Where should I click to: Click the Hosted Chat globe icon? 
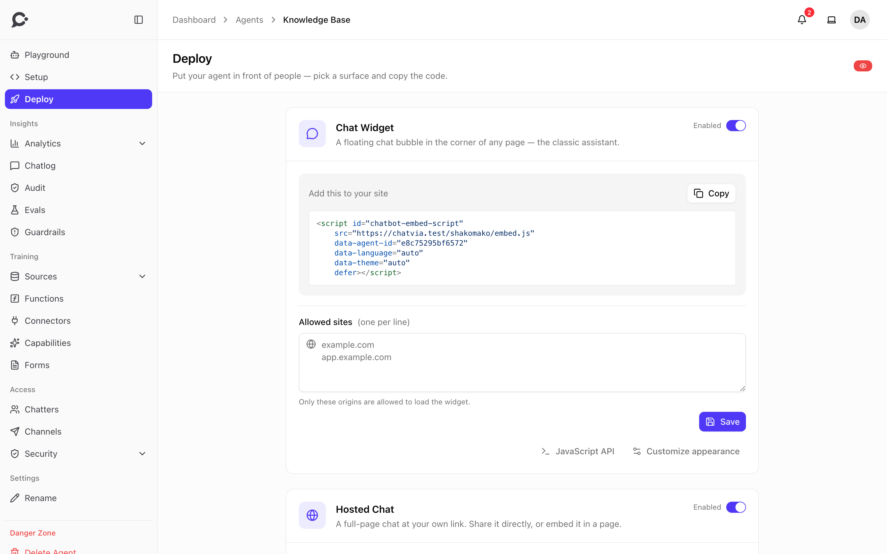(312, 515)
